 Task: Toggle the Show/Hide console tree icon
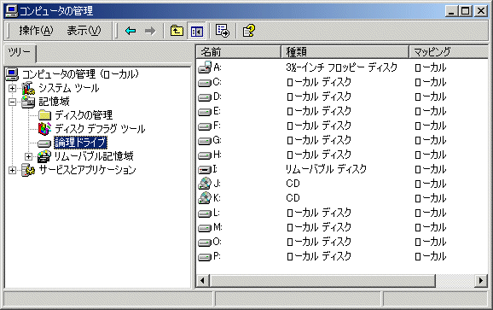197,31
